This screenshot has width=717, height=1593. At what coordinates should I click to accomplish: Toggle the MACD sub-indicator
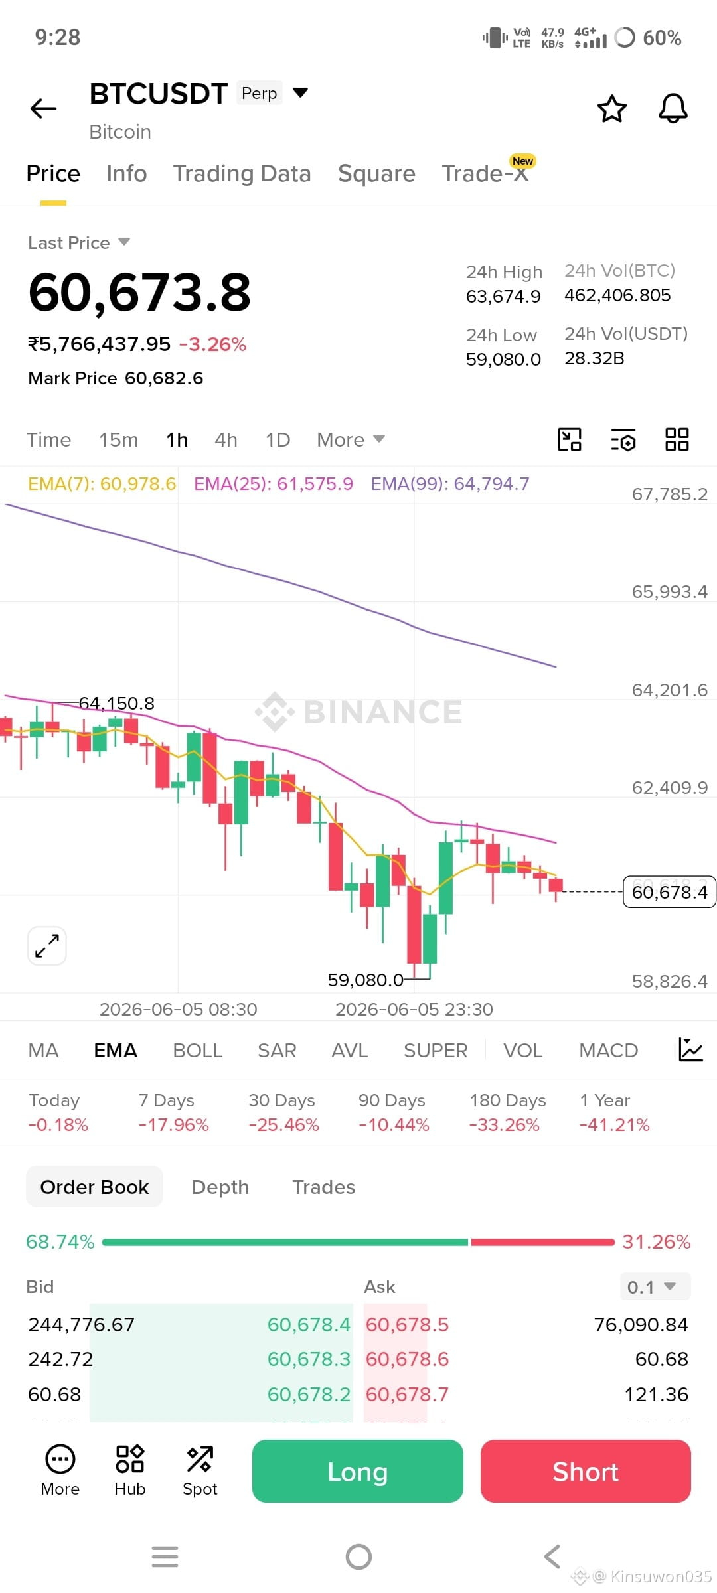608,1050
